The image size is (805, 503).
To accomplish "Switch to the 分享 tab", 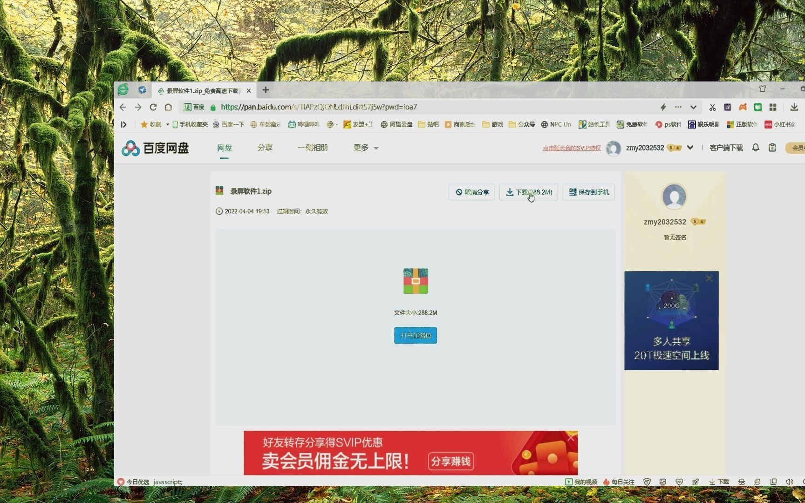I will click(265, 148).
